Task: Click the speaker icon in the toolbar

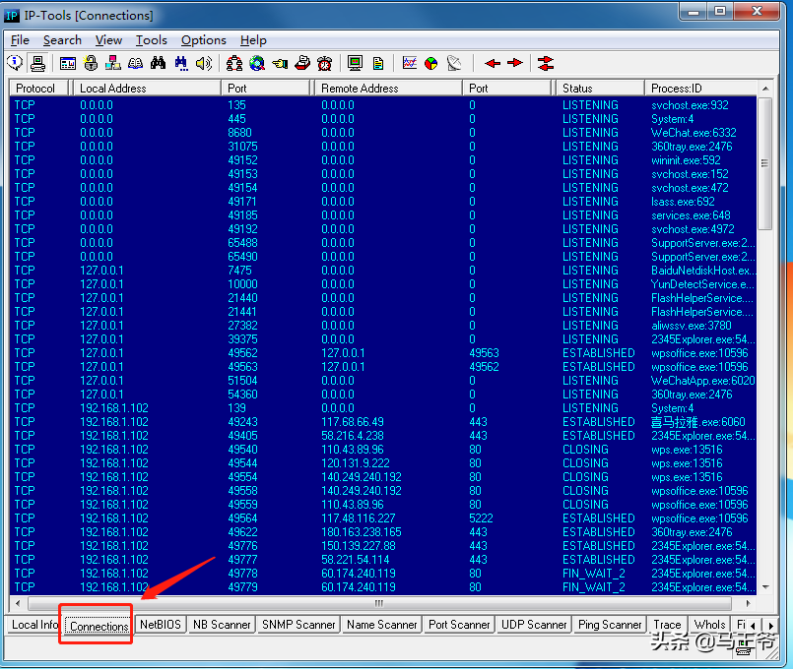Action: [x=204, y=63]
